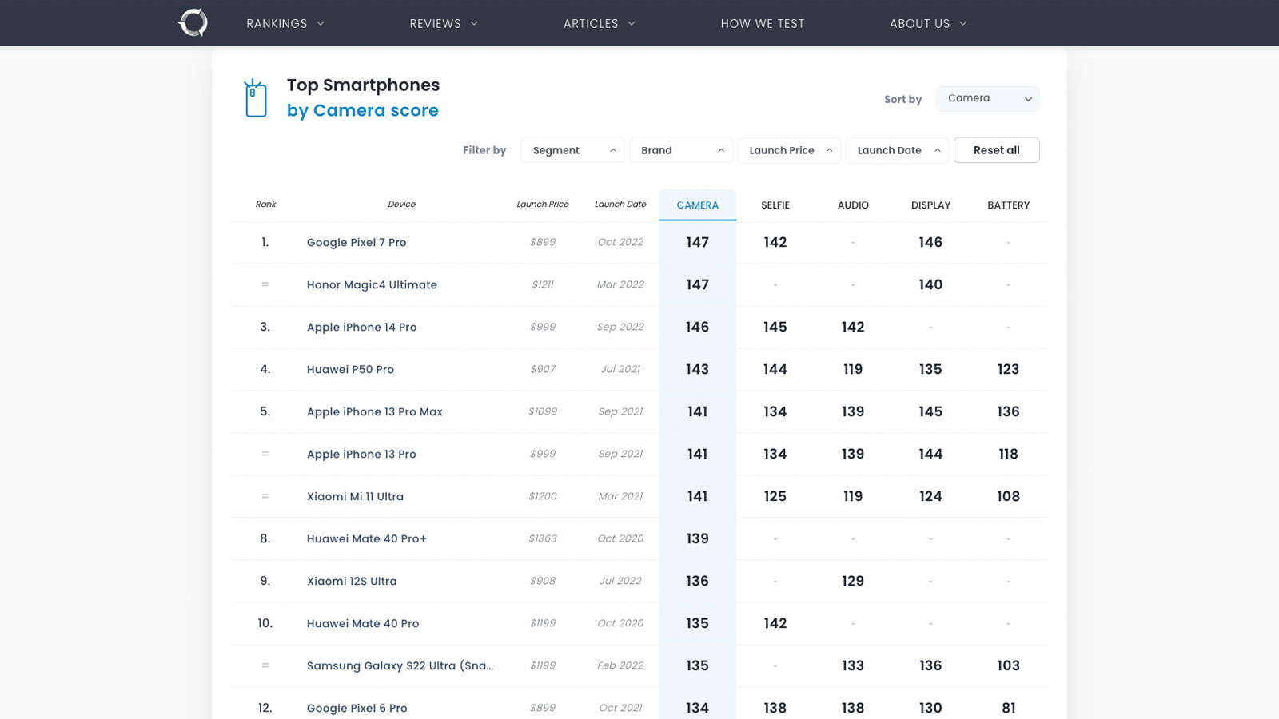
Task: Click audio score 129 for Xiaomi 12S Ultra
Action: [853, 582]
